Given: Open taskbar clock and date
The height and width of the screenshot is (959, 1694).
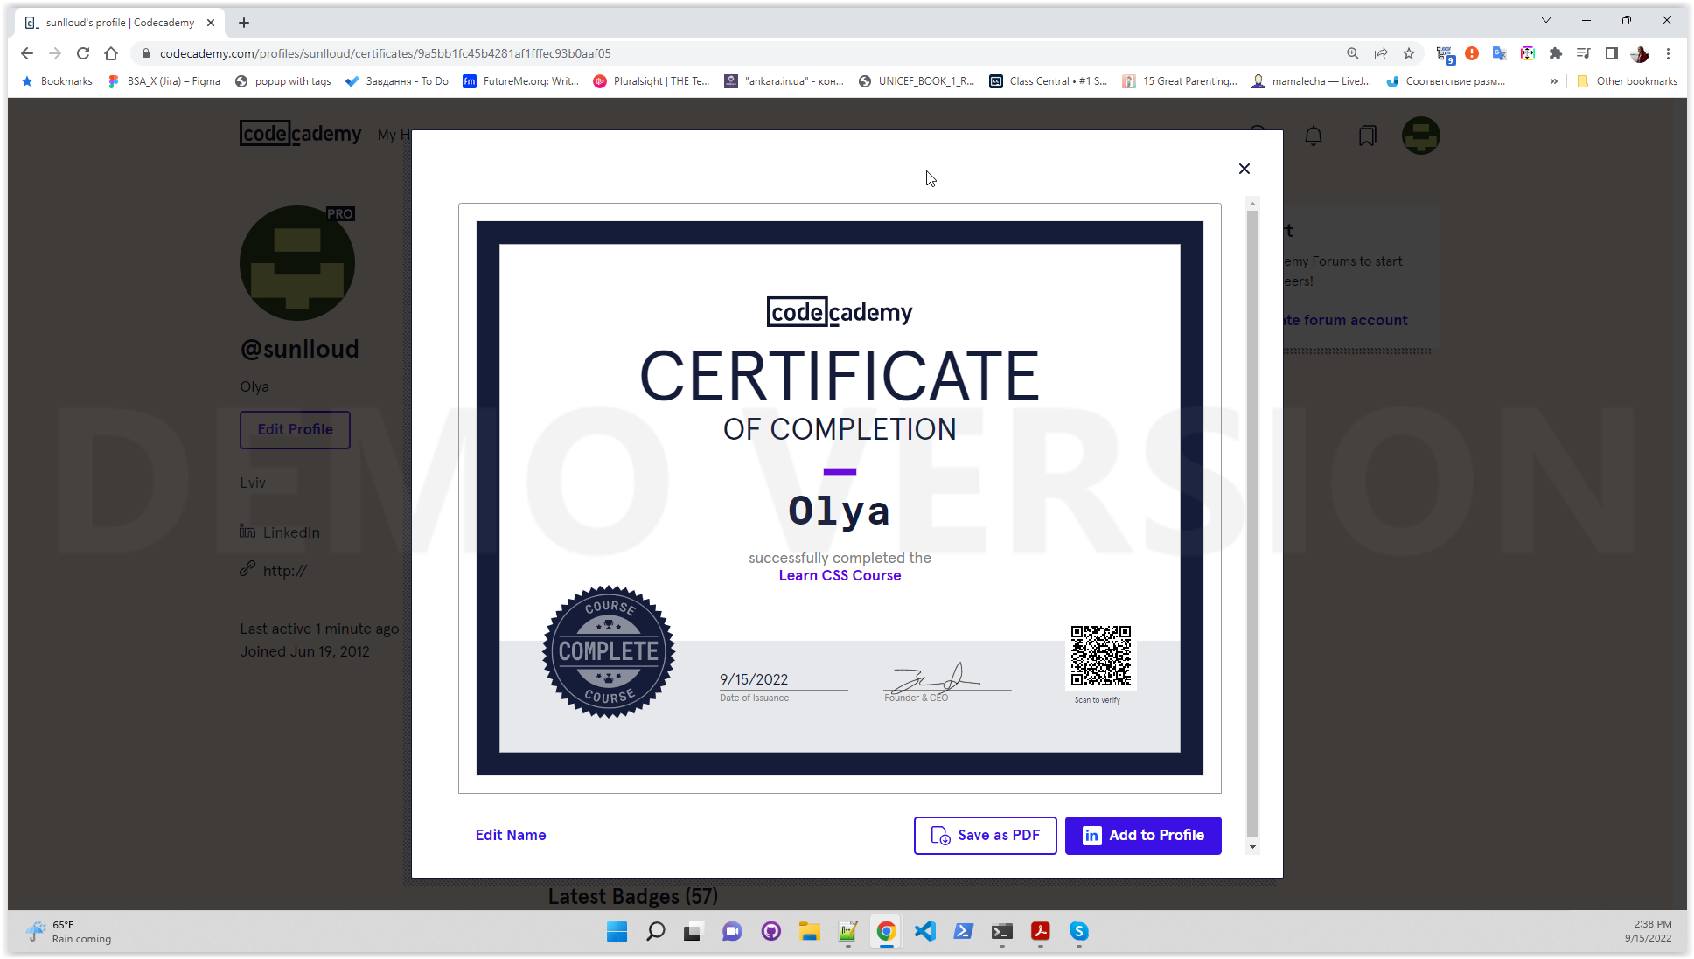Looking at the screenshot, I should pyautogui.click(x=1649, y=932).
